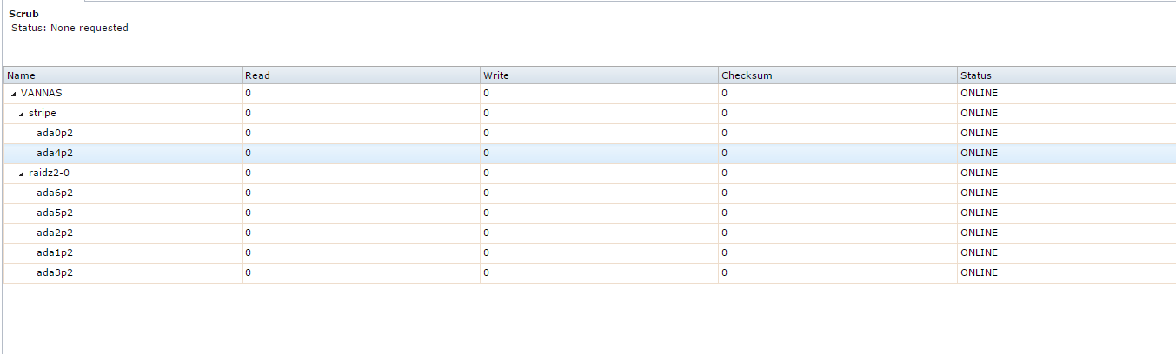Sort by the Write column header
Viewport: 1176px width, 354px height.
tap(599, 75)
